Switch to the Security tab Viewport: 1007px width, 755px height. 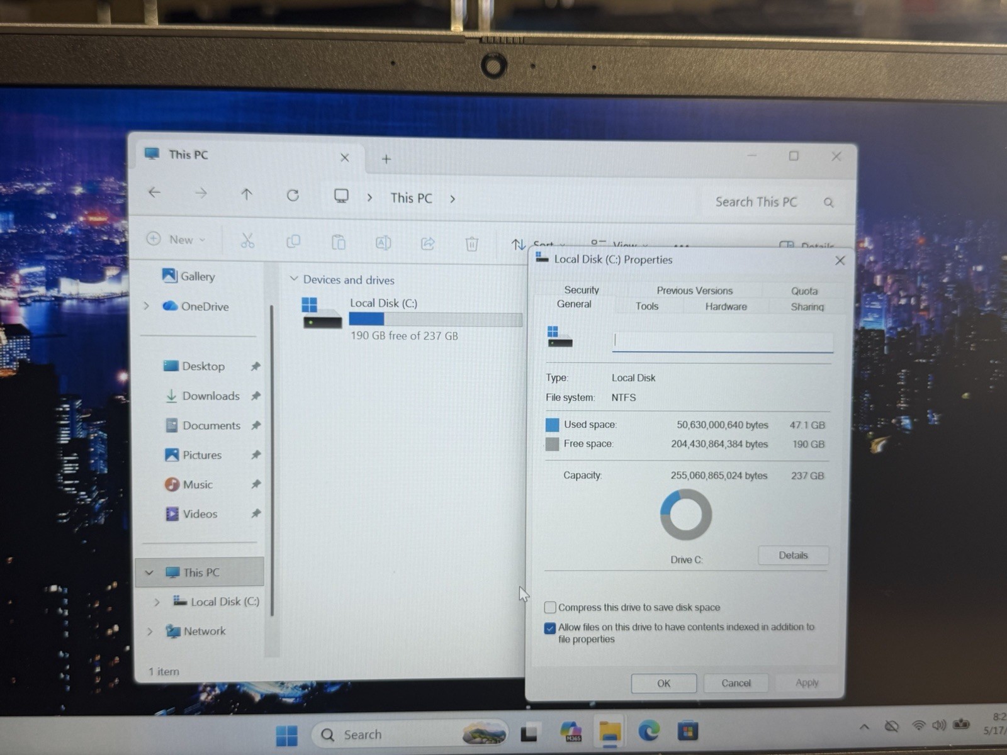(x=582, y=289)
